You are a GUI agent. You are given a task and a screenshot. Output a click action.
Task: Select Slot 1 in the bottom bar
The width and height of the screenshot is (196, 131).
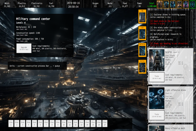click(x=11, y=123)
